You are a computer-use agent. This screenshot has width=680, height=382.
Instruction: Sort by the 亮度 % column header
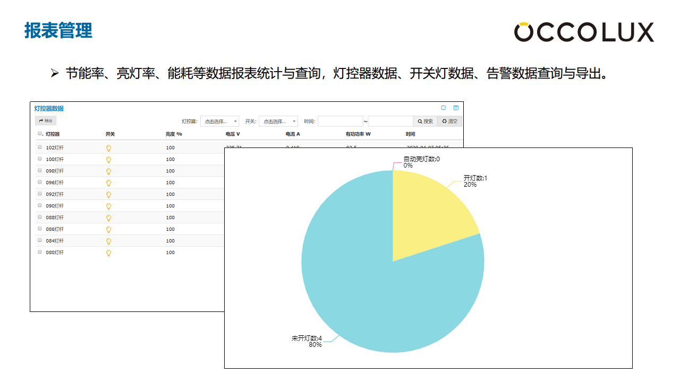pos(174,134)
